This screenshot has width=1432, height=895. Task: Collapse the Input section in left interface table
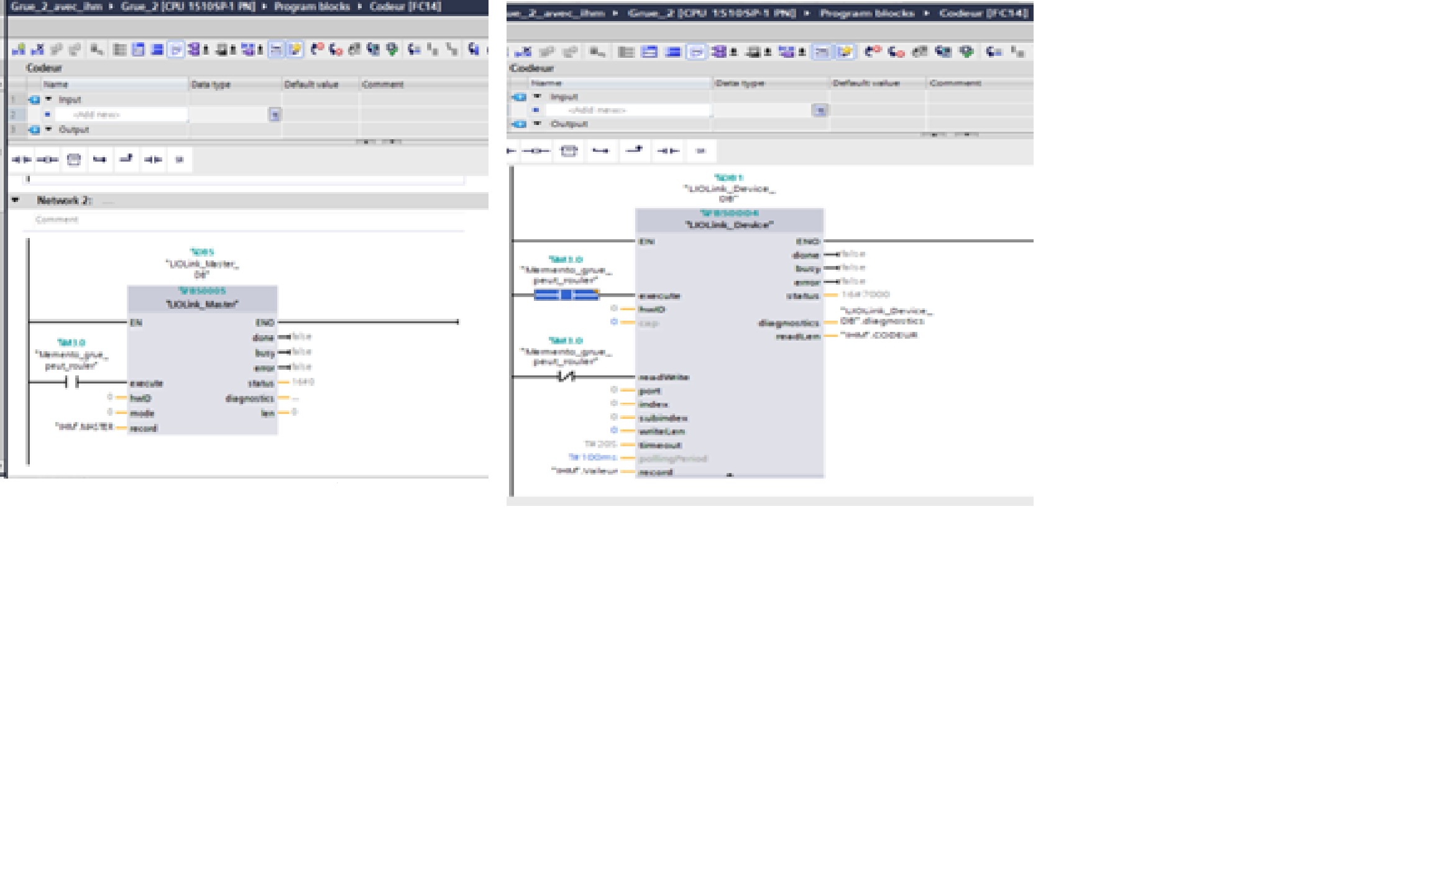(48, 99)
